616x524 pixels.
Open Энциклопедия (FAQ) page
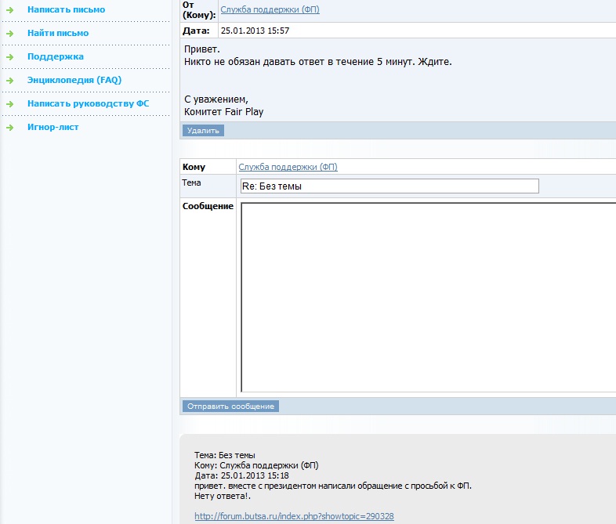point(74,80)
